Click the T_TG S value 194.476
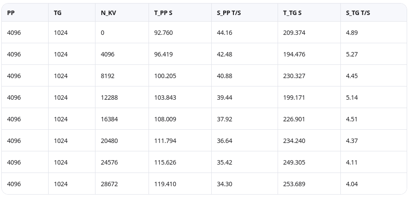The image size is (412, 199). (x=294, y=54)
